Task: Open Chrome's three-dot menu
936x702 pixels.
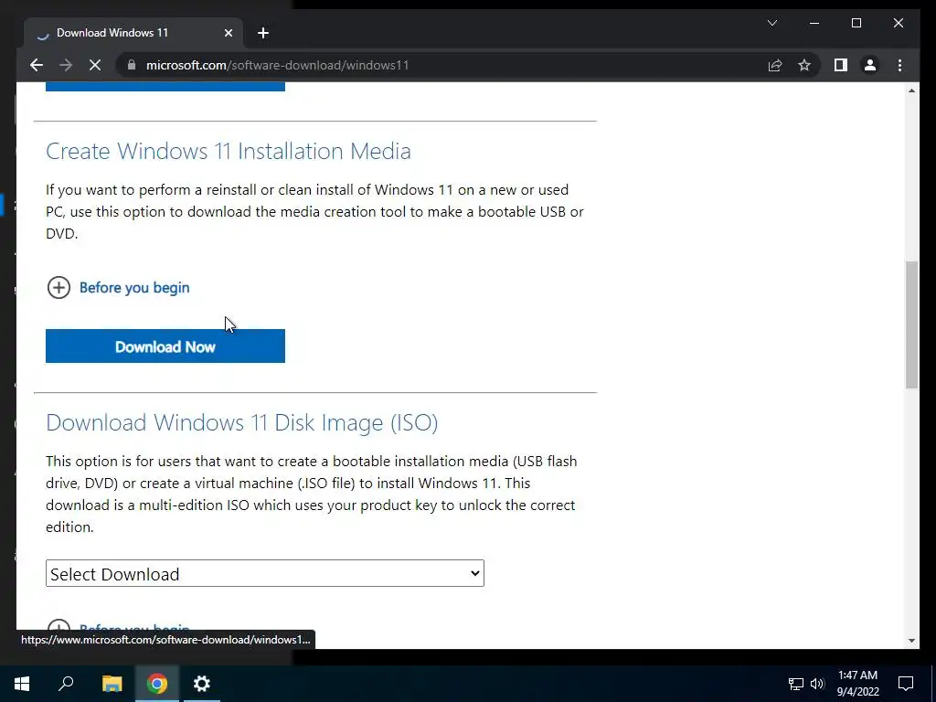Action: [x=899, y=65]
